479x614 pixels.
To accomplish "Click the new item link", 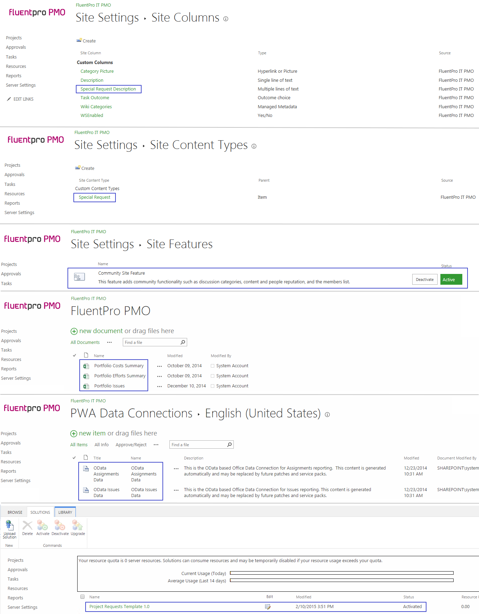I will coord(92,433).
